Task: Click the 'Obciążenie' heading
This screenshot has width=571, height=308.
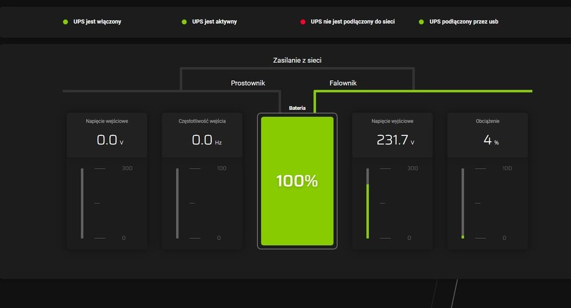Action: [488, 121]
